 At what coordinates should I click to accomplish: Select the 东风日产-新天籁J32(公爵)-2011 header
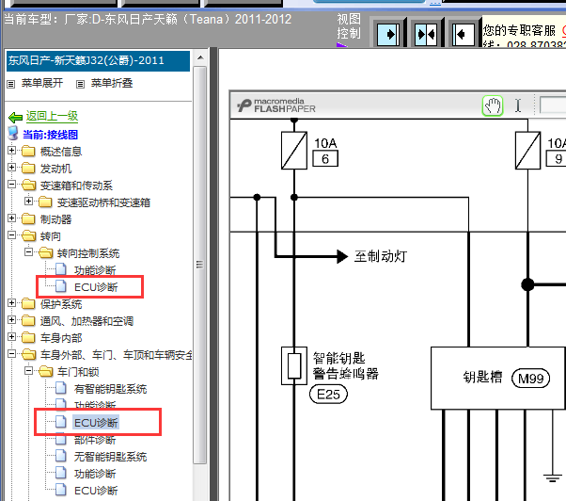(98, 60)
